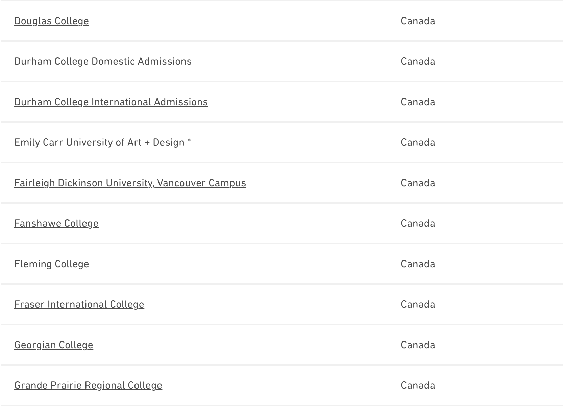
Task: Select Canada in the Emily Carr University row
Action: click(x=418, y=142)
